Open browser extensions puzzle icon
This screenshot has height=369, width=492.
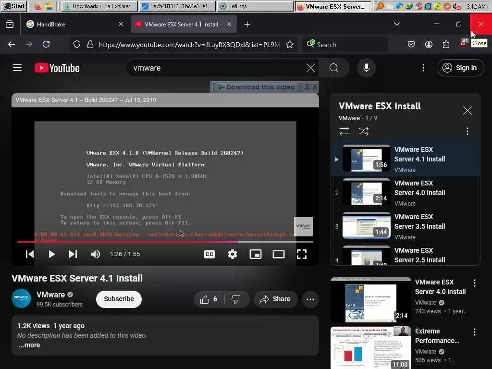(x=446, y=45)
